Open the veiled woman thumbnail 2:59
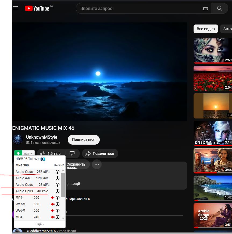This screenshot has height=234, width=232. point(213,50)
